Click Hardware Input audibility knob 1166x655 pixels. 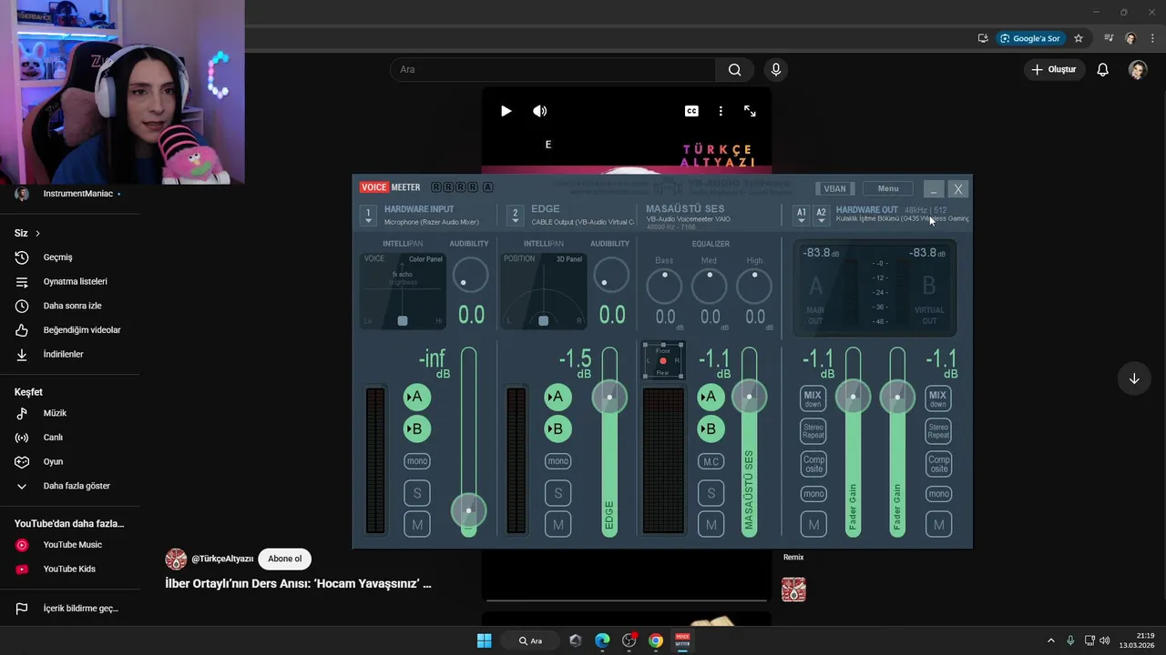point(470,275)
